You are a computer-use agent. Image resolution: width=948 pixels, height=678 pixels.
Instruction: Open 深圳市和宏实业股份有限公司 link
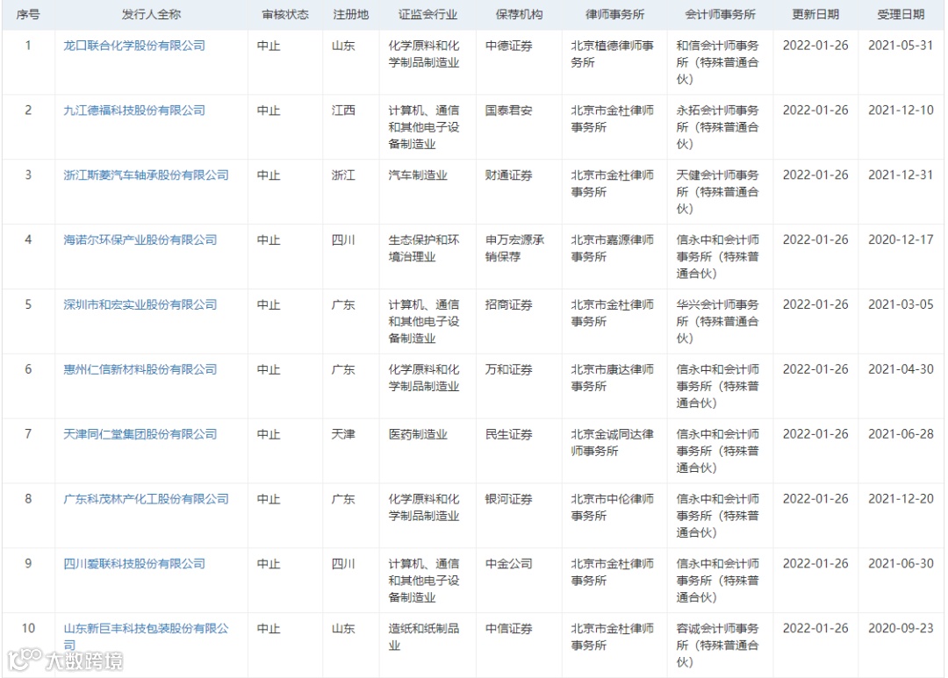coord(140,304)
